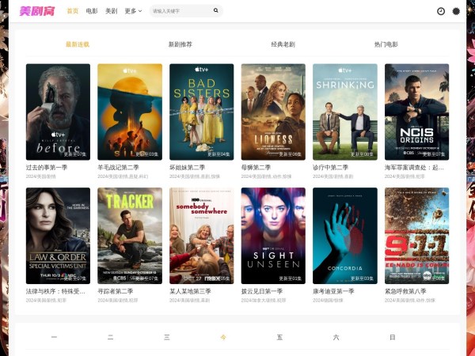The image size is (475, 356).
Task: Click the 美剧窝 site logo
Action: [x=36, y=11]
